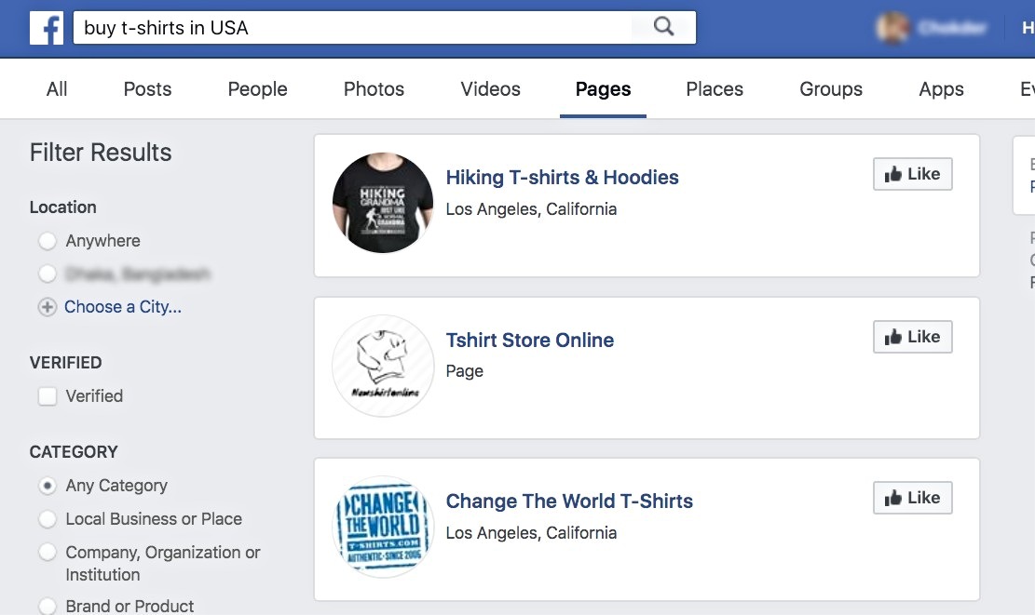Click the plus icon beside Choose a City
The height and width of the screenshot is (615, 1035).
47,307
